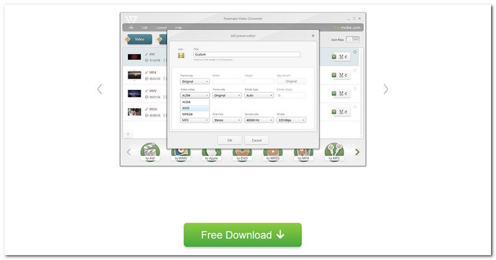The width and height of the screenshot is (496, 260).
Task: Click the scissors cut icon on MP4 row
Action: click(x=342, y=75)
